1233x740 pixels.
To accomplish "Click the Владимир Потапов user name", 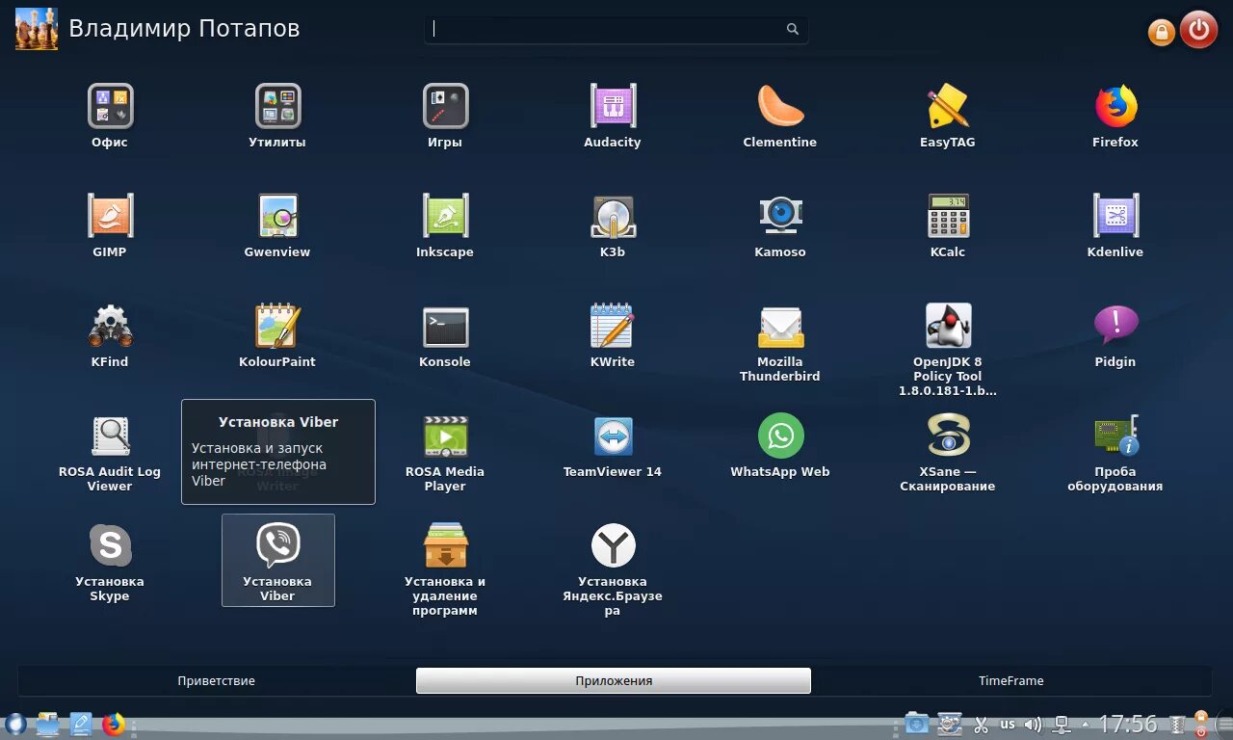I will tap(184, 29).
